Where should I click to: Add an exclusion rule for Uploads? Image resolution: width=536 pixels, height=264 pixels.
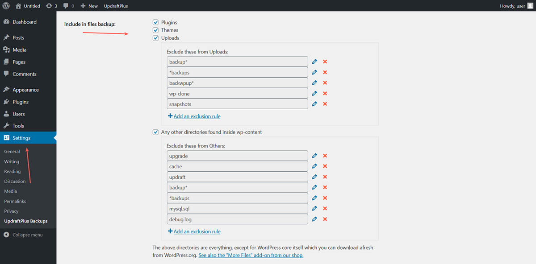pyautogui.click(x=194, y=116)
